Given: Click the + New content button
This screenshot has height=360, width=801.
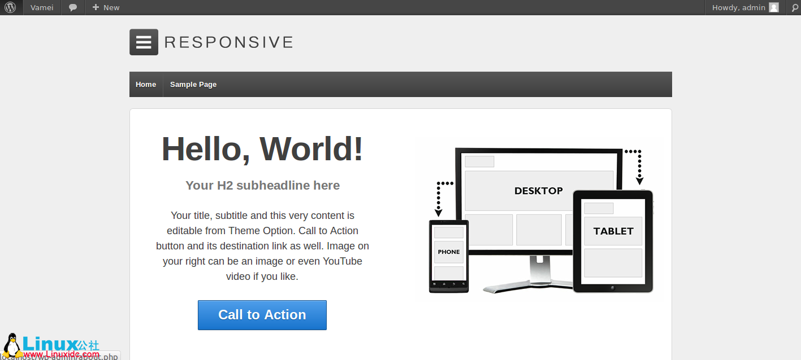Looking at the screenshot, I should pos(106,7).
